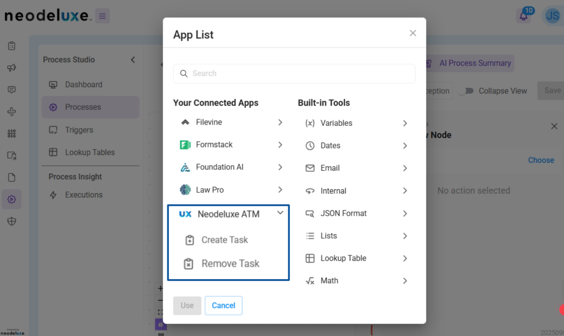Expand the Filevine app entry
564x336 pixels.
point(280,123)
